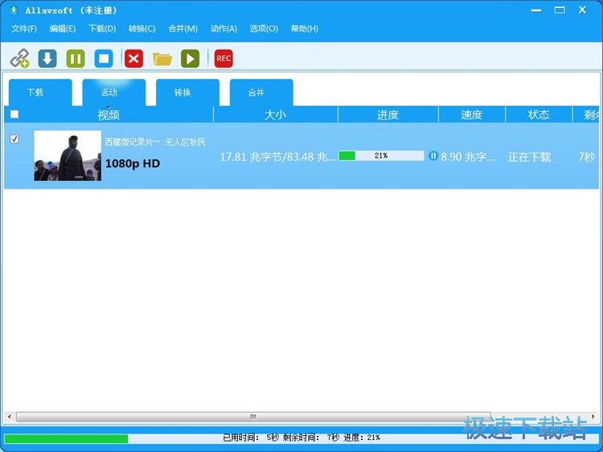Click horizontal scrollbar thumb
Screen dimensions: 603x452
(x=253, y=417)
